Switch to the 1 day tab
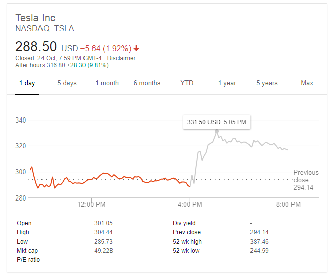Viewport: 335px width, 278px height. [x=27, y=83]
